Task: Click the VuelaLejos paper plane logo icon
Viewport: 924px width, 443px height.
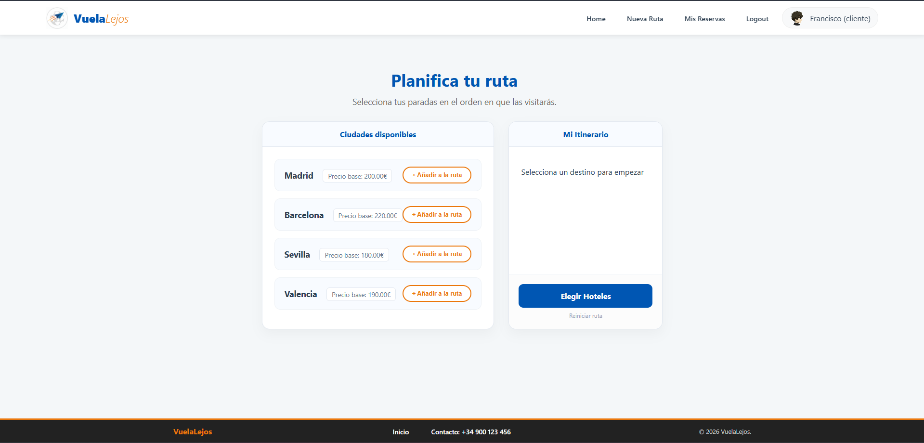Action: [x=57, y=18]
